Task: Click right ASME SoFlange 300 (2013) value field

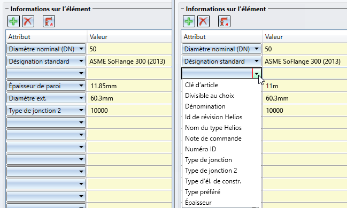Action: [305, 61]
